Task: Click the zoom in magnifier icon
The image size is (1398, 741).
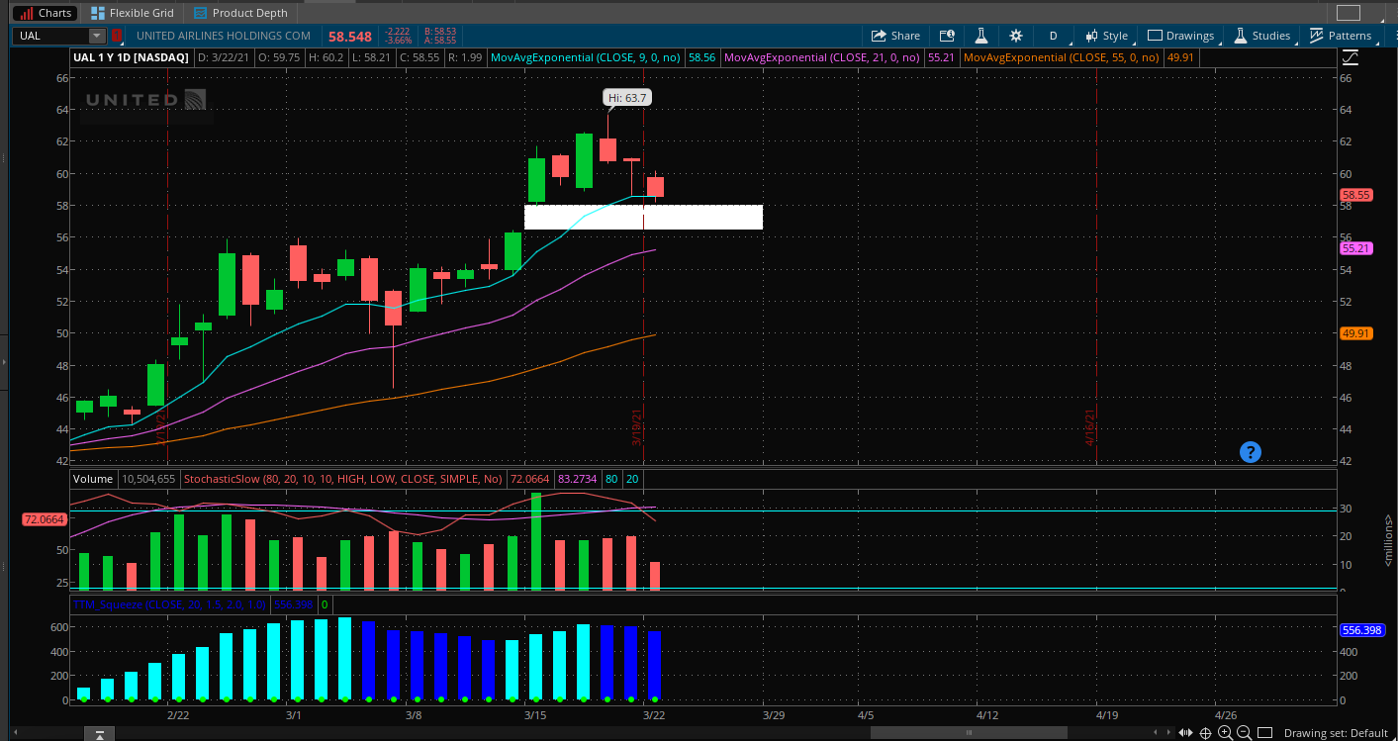Action: click(x=1225, y=733)
